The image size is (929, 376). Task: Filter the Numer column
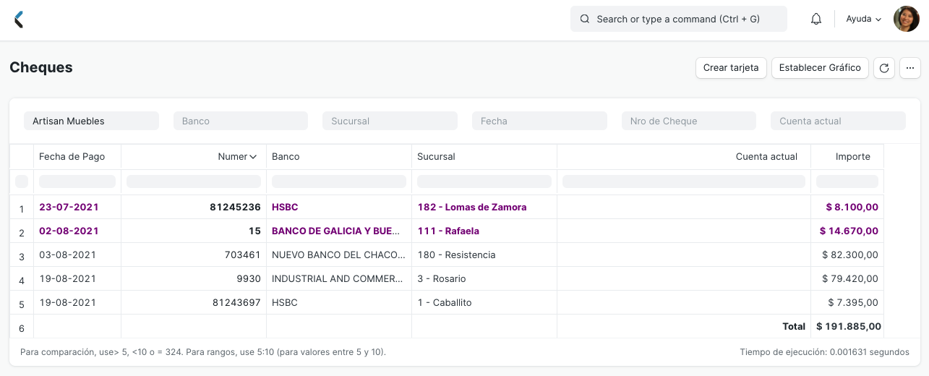pyautogui.click(x=194, y=181)
